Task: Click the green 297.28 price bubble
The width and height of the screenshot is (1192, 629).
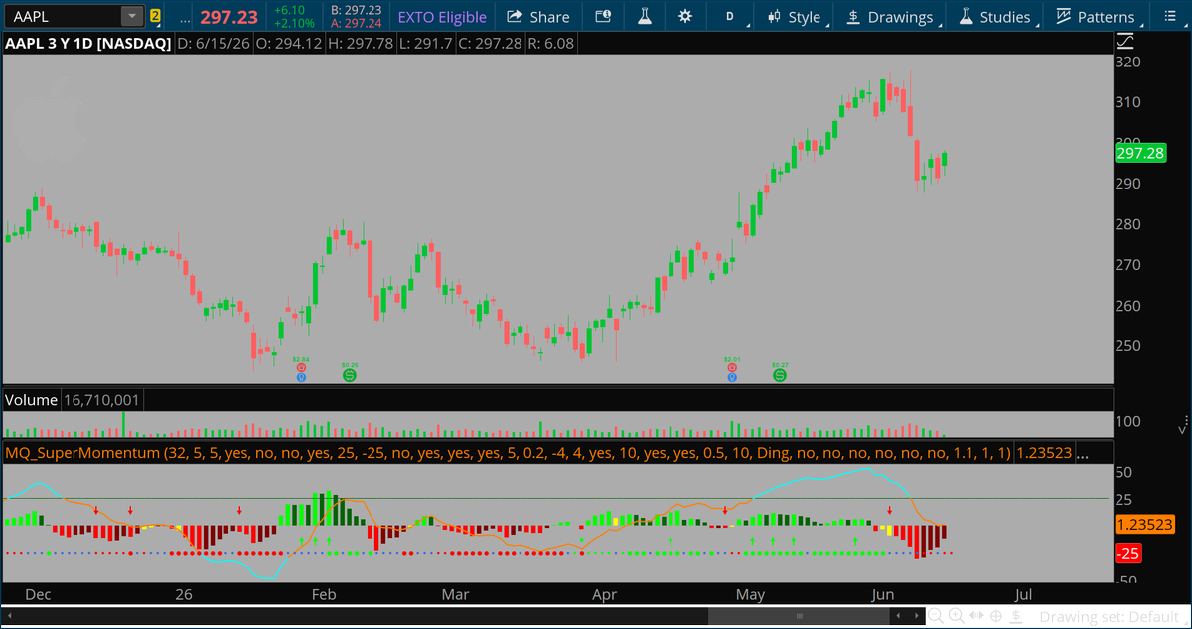Action: coord(1139,154)
